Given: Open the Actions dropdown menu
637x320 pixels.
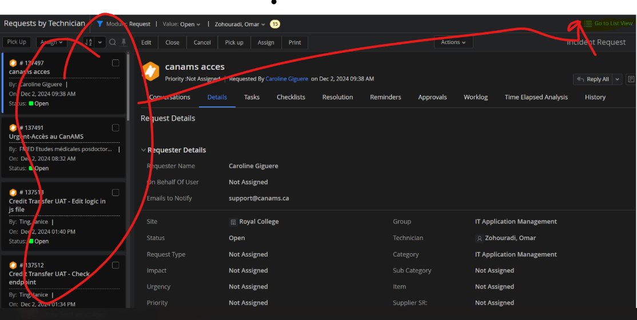Looking at the screenshot, I should click(x=453, y=42).
